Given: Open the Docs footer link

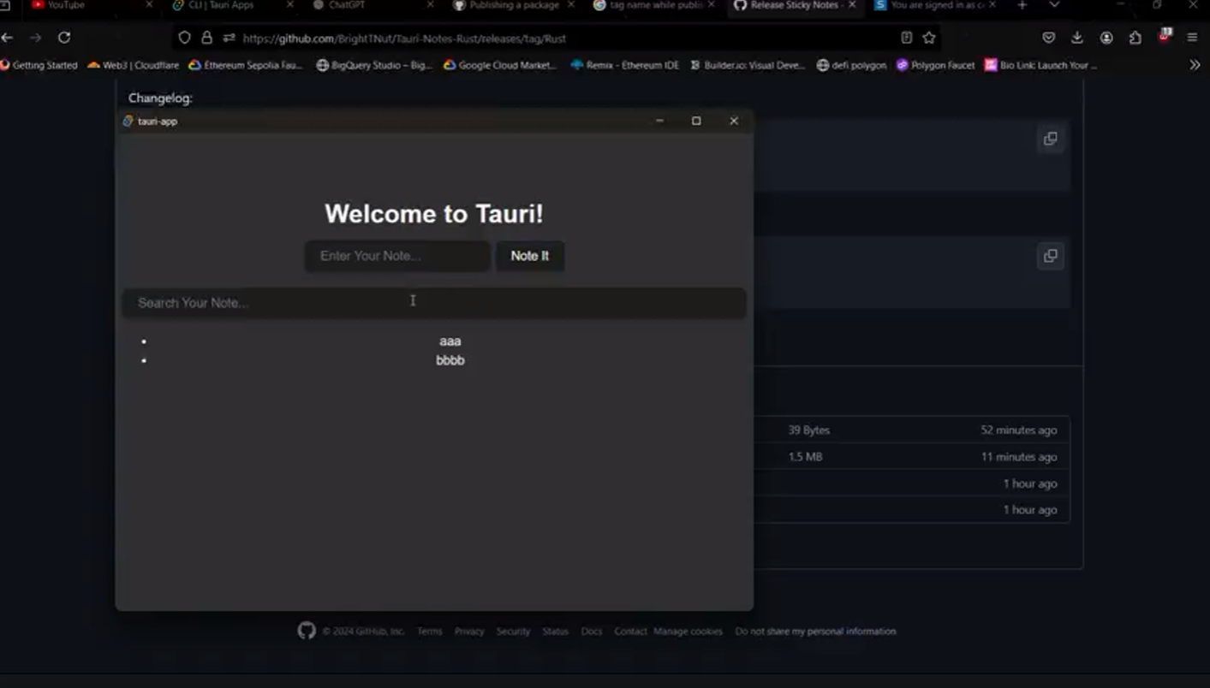Looking at the screenshot, I should (592, 632).
